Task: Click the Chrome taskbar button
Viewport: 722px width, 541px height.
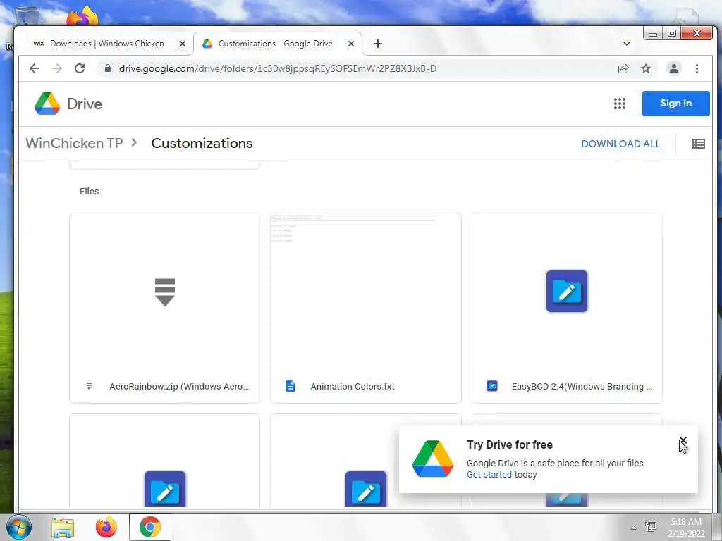Action: (x=150, y=527)
